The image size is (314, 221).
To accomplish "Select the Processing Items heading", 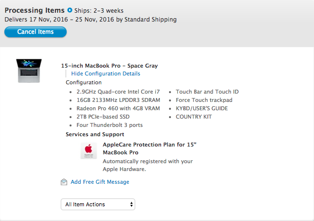I will click(34, 10).
